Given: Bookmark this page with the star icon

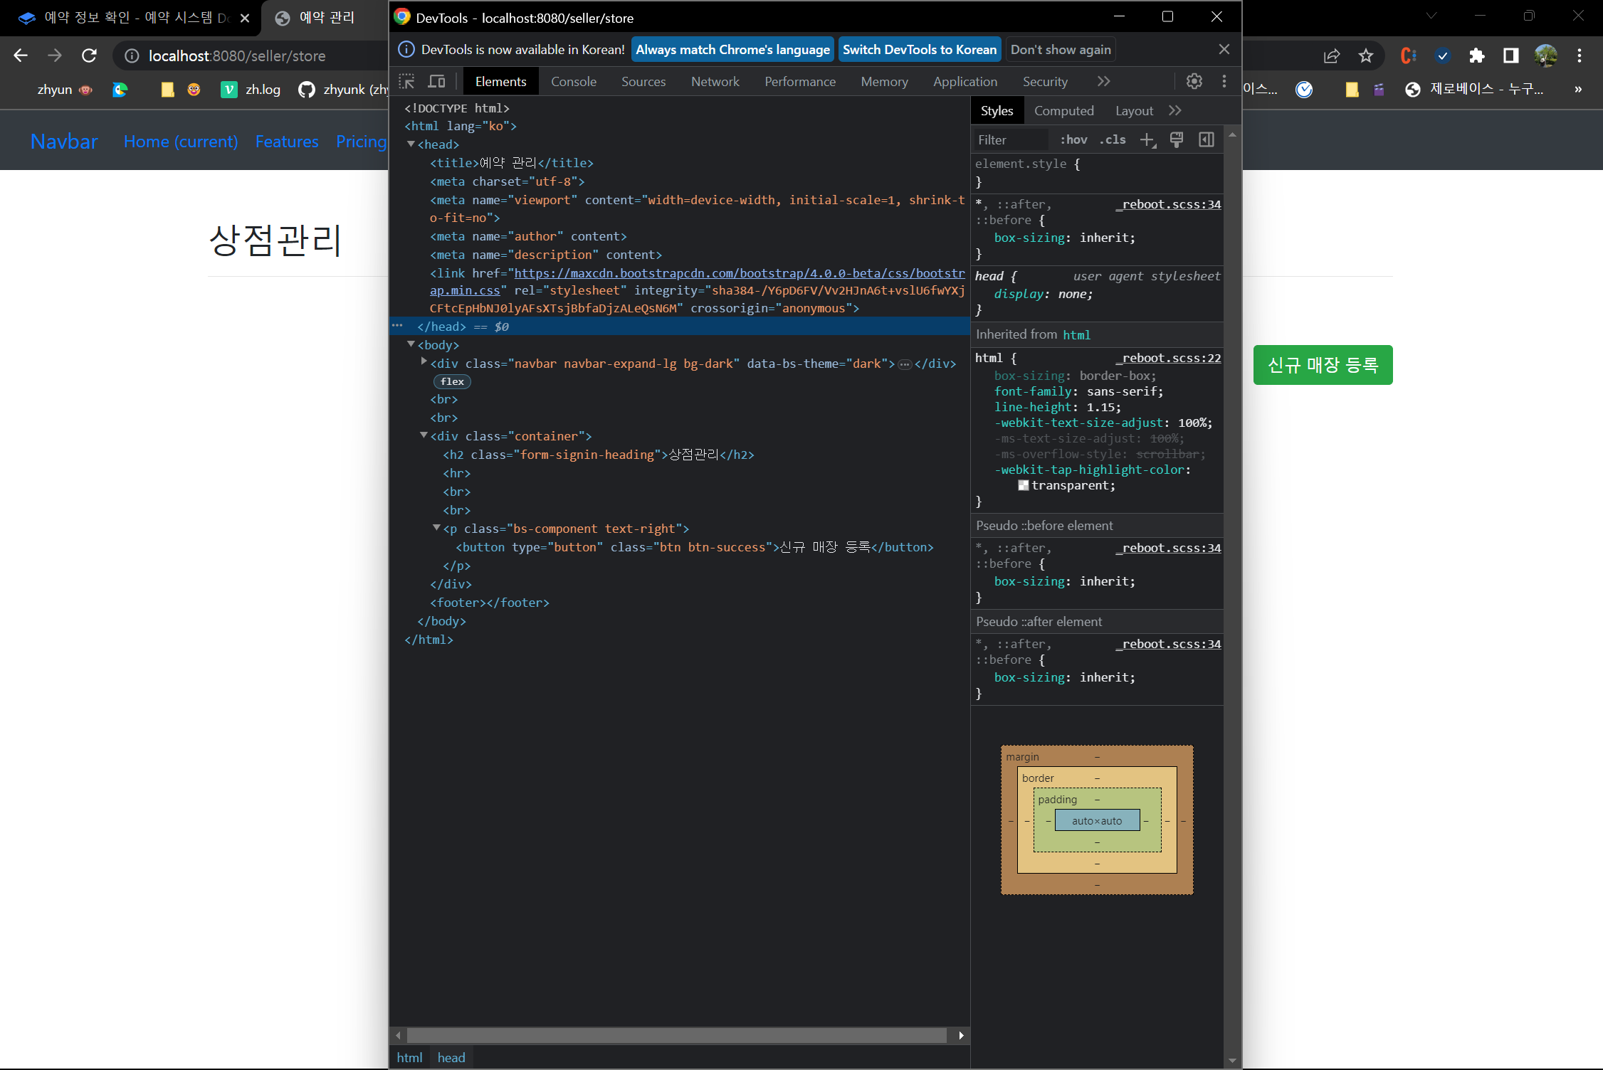Looking at the screenshot, I should click(x=1365, y=55).
